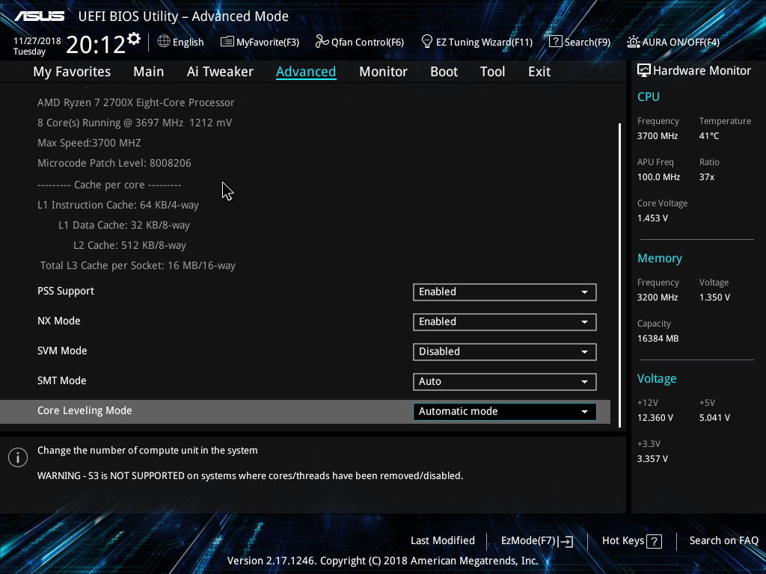The image size is (766, 574).
Task: Click the +12V reading 12.360 V
Action: click(655, 418)
